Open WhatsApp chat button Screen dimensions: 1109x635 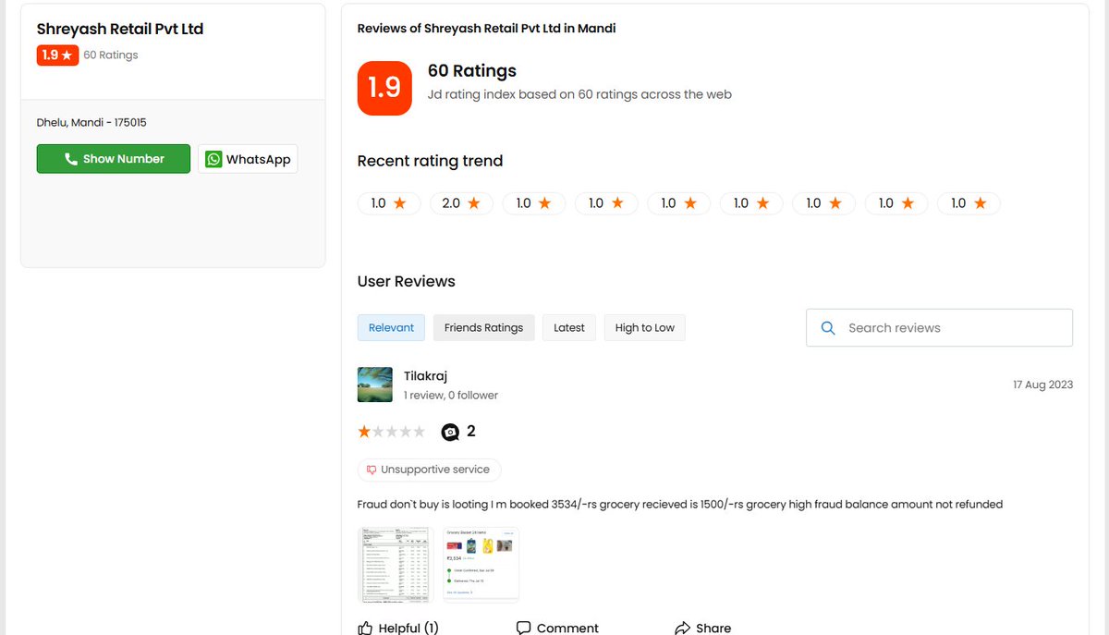coord(248,159)
